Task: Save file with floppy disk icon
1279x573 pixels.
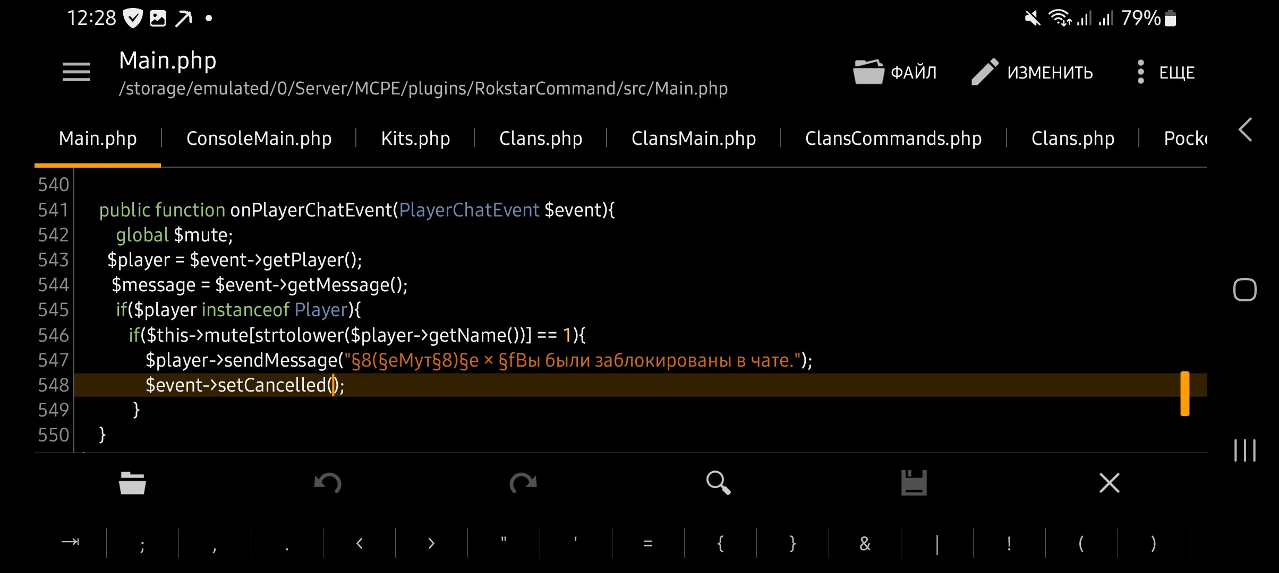Action: point(914,483)
